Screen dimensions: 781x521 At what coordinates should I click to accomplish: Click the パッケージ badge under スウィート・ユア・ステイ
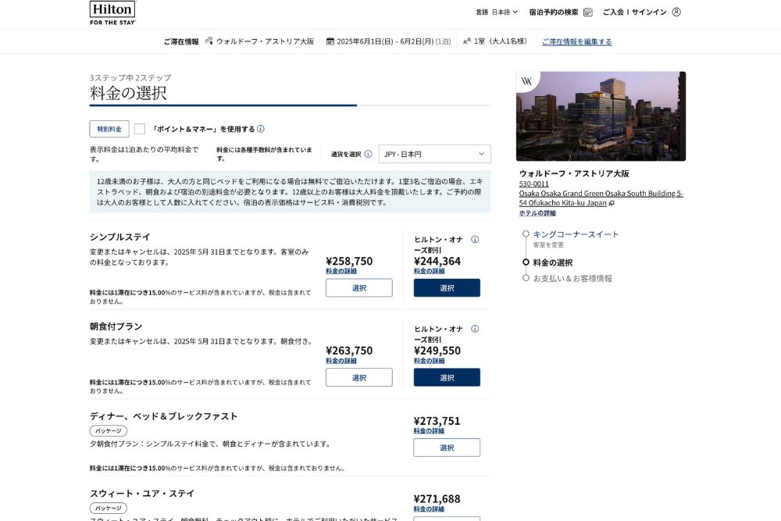pyautogui.click(x=109, y=509)
